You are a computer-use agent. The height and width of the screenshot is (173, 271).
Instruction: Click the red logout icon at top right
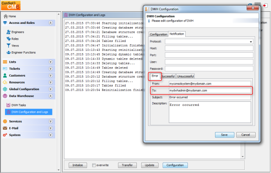265,5
